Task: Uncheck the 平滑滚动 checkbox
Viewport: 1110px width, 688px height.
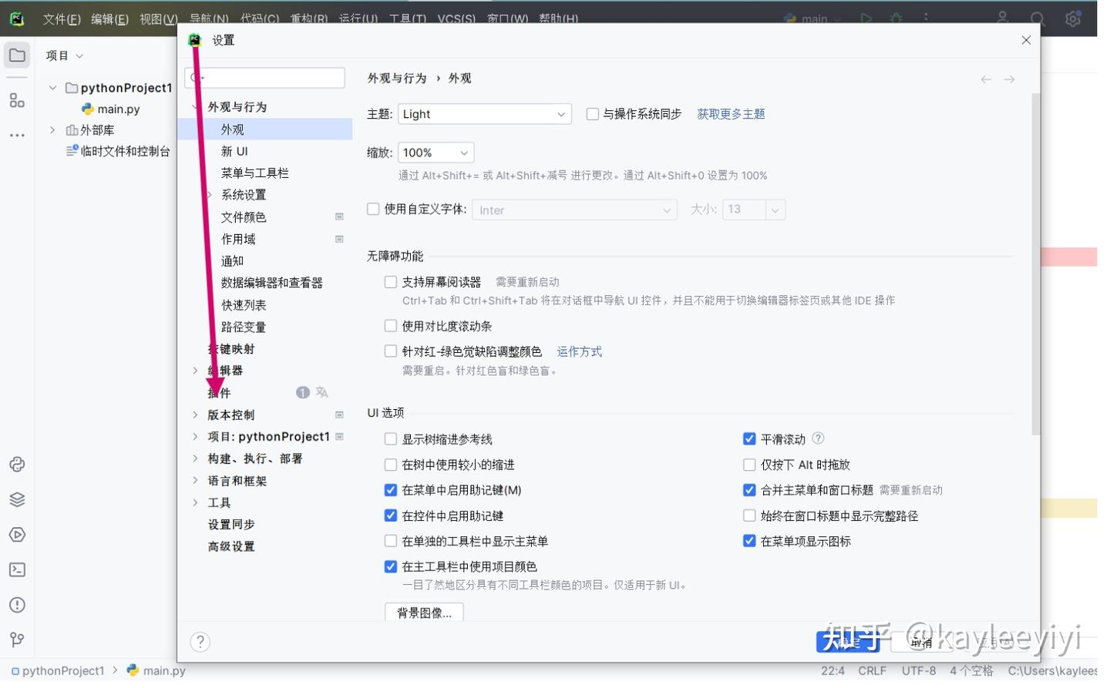Action: click(748, 438)
